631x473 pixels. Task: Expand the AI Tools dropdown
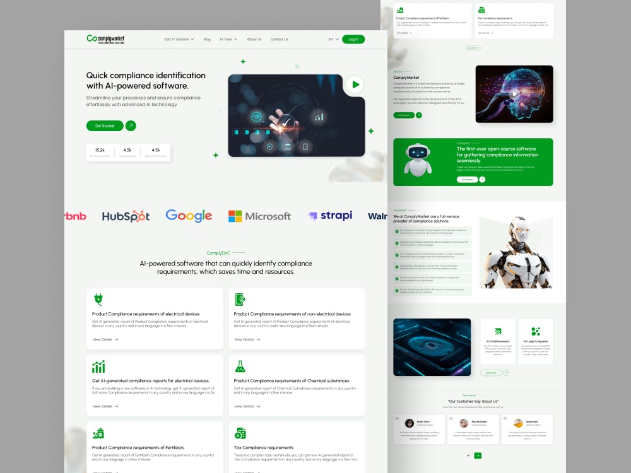point(228,39)
